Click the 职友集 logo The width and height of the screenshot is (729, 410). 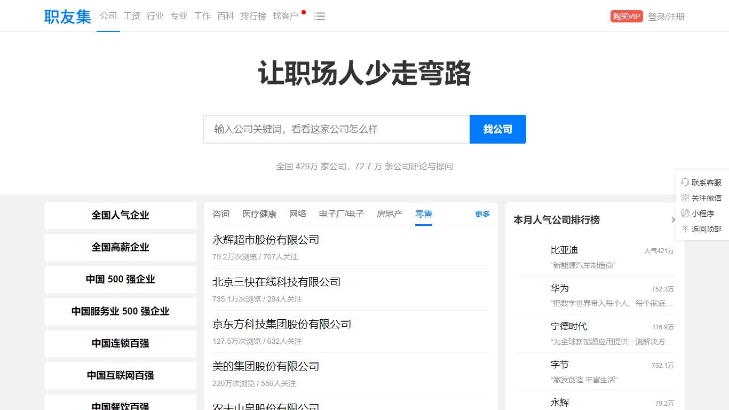point(67,16)
